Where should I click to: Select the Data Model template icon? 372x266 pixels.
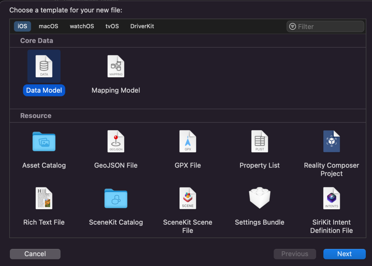tap(44, 66)
